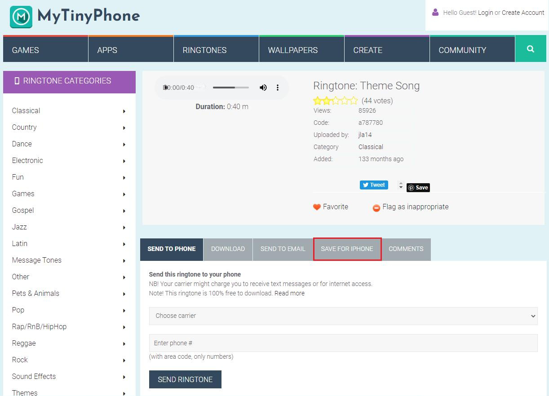This screenshot has width=549, height=396.
Task: Expand the Gospel category arrow
Action: (124, 211)
